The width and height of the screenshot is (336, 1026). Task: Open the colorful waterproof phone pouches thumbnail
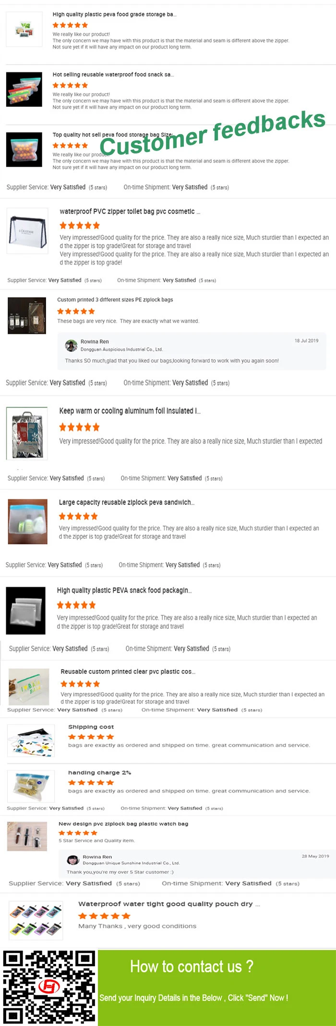(36, 920)
